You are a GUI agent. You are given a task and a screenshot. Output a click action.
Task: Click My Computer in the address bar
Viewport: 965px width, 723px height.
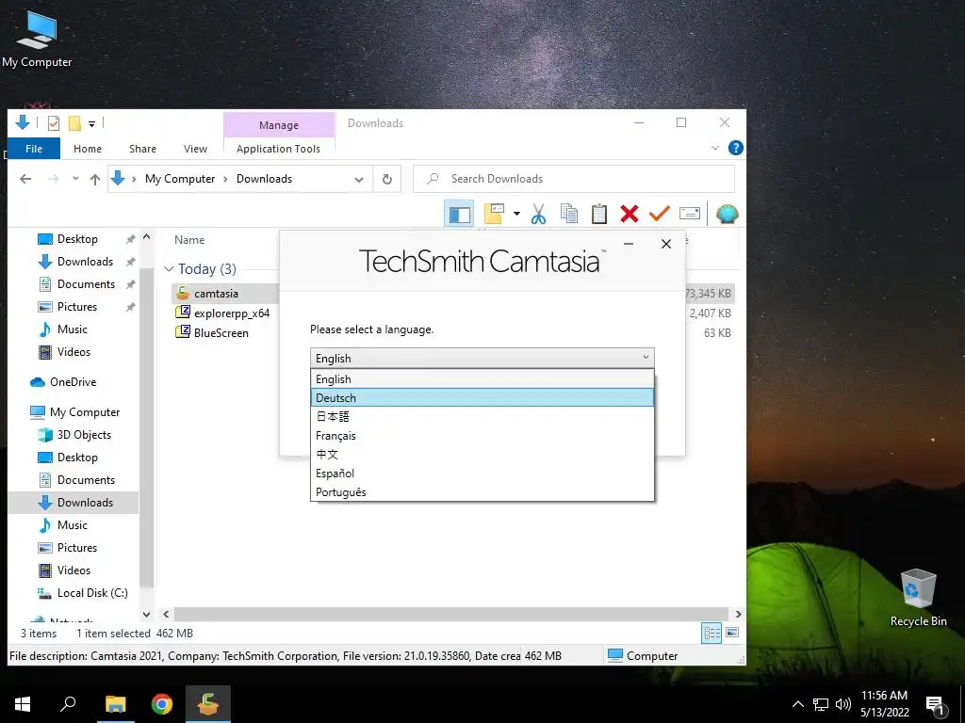[x=180, y=179]
